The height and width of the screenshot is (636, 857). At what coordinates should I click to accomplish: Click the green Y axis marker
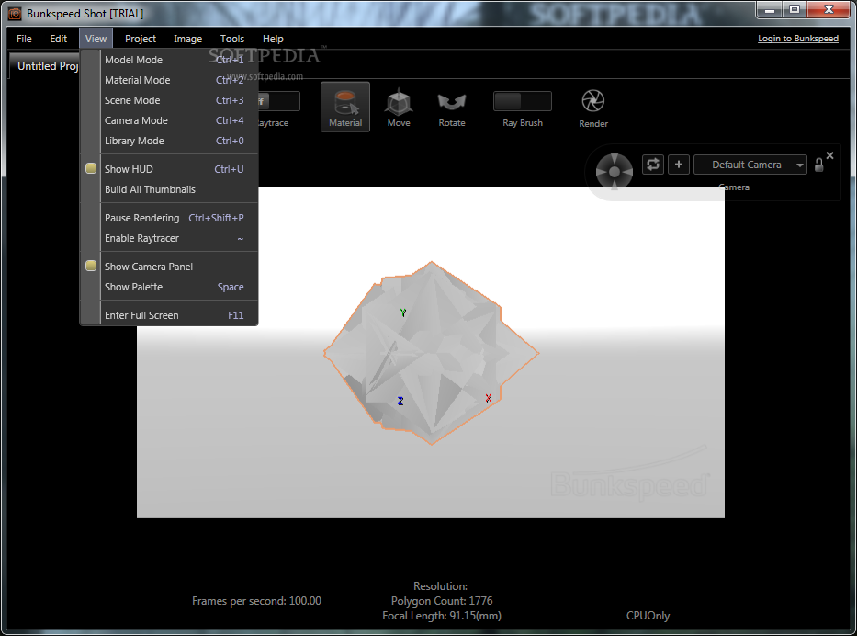pyautogui.click(x=403, y=312)
